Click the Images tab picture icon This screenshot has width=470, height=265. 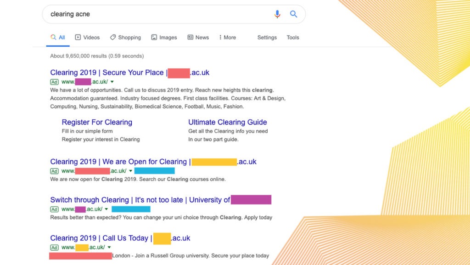point(154,38)
